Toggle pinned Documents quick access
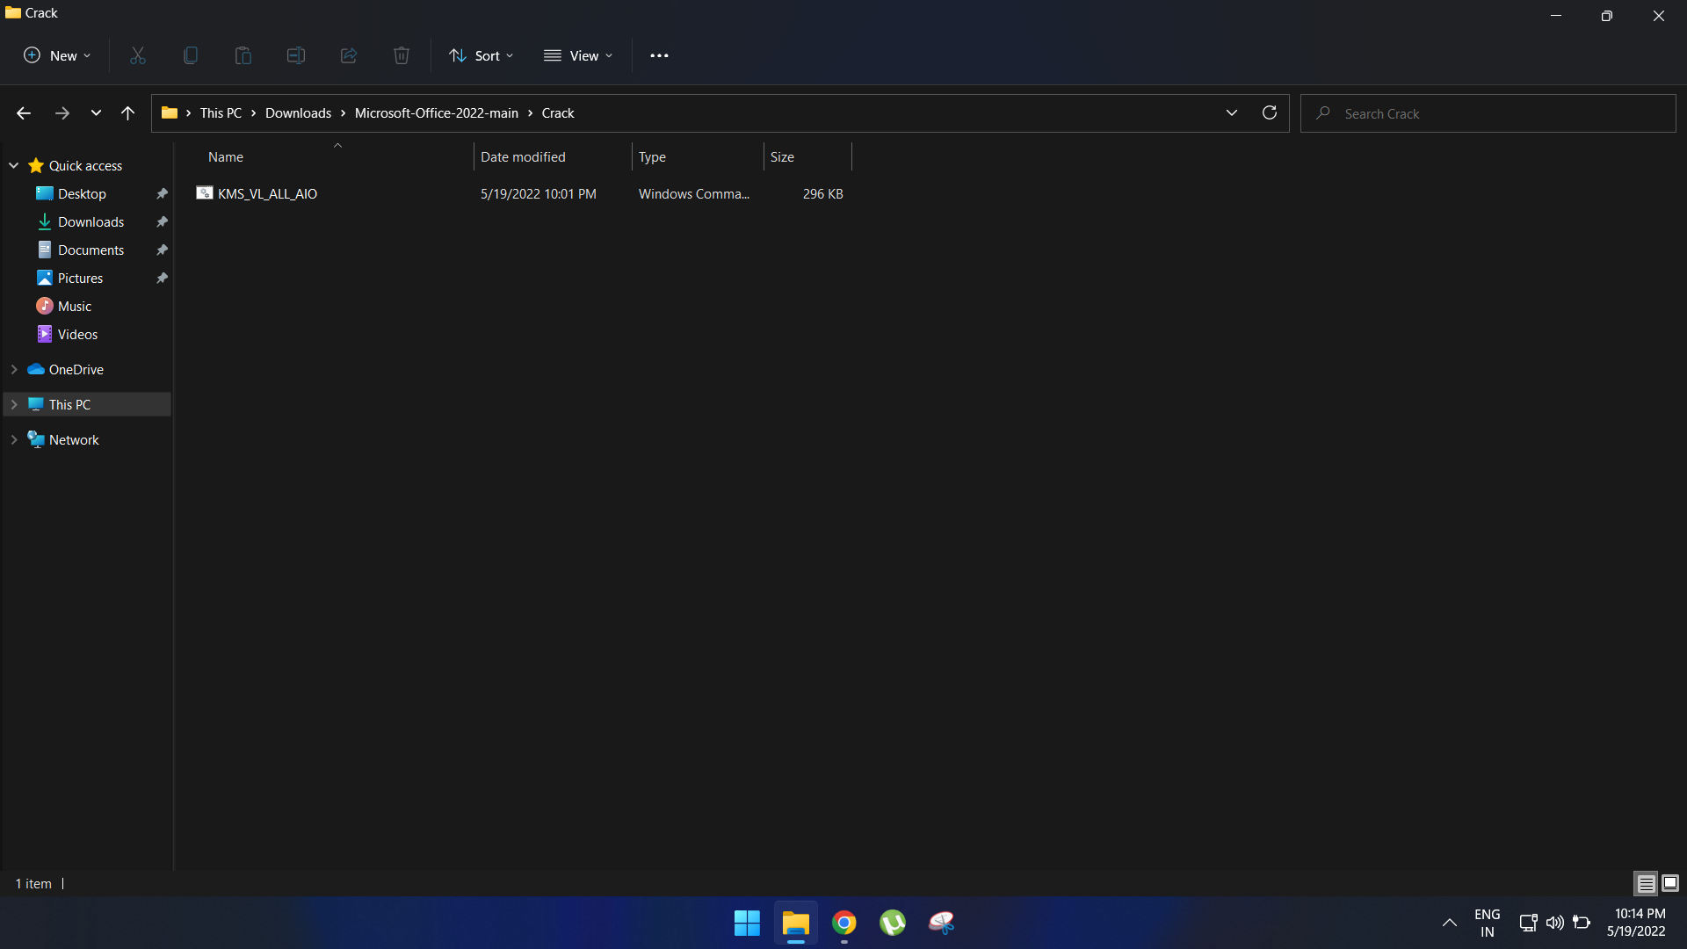1687x949 pixels. coord(163,250)
